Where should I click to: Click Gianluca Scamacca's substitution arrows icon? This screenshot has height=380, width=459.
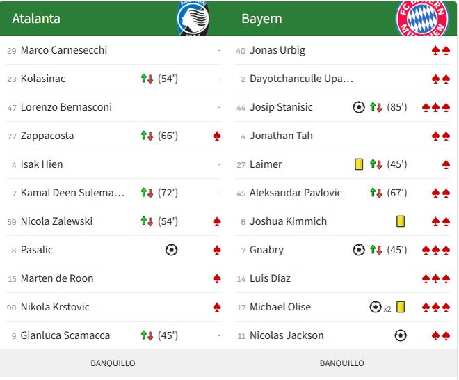147,335
